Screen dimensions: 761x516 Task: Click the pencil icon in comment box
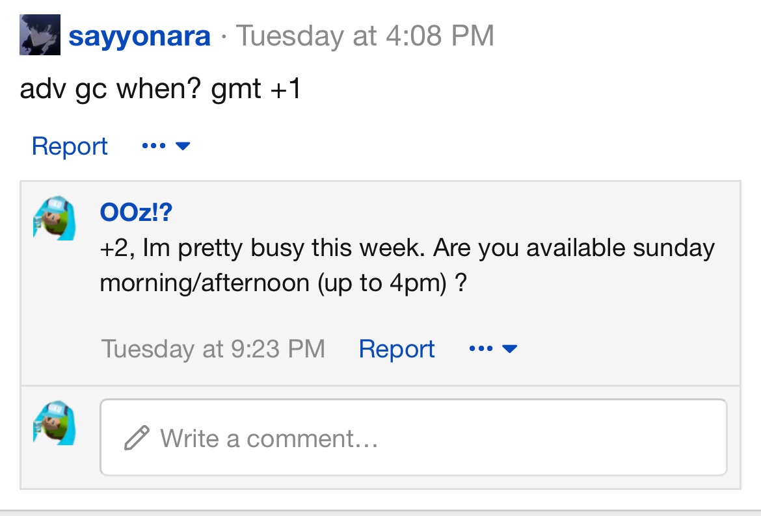pyautogui.click(x=137, y=438)
